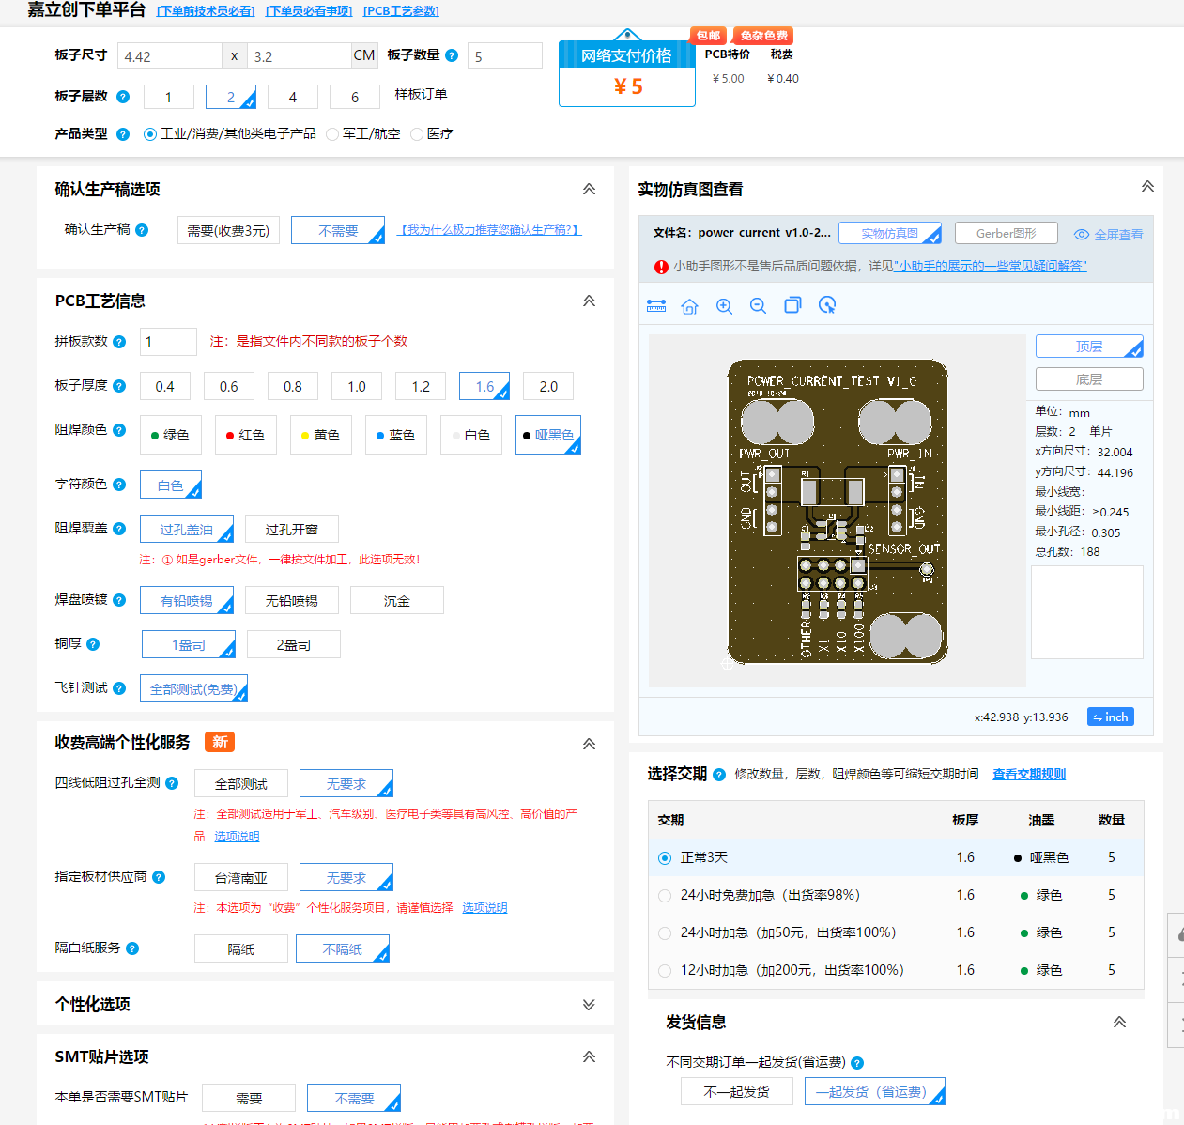Screen dimensions: 1184x1125
Task: Zoom out of the PCB simulation image
Action: click(758, 305)
